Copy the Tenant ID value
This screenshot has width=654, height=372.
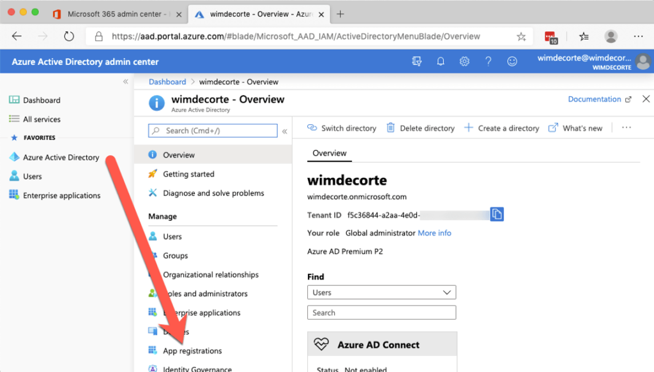point(497,214)
